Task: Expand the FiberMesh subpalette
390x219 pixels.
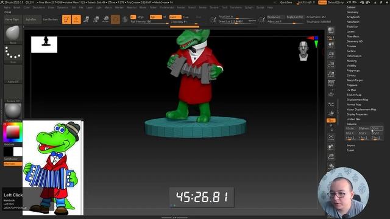Action: point(353,36)
